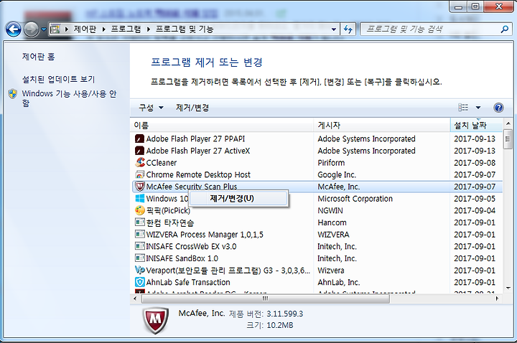517x343 pixels.
Task: Select the Adobe Flash Player 27 PPAPI name
Action: (195, 138)
